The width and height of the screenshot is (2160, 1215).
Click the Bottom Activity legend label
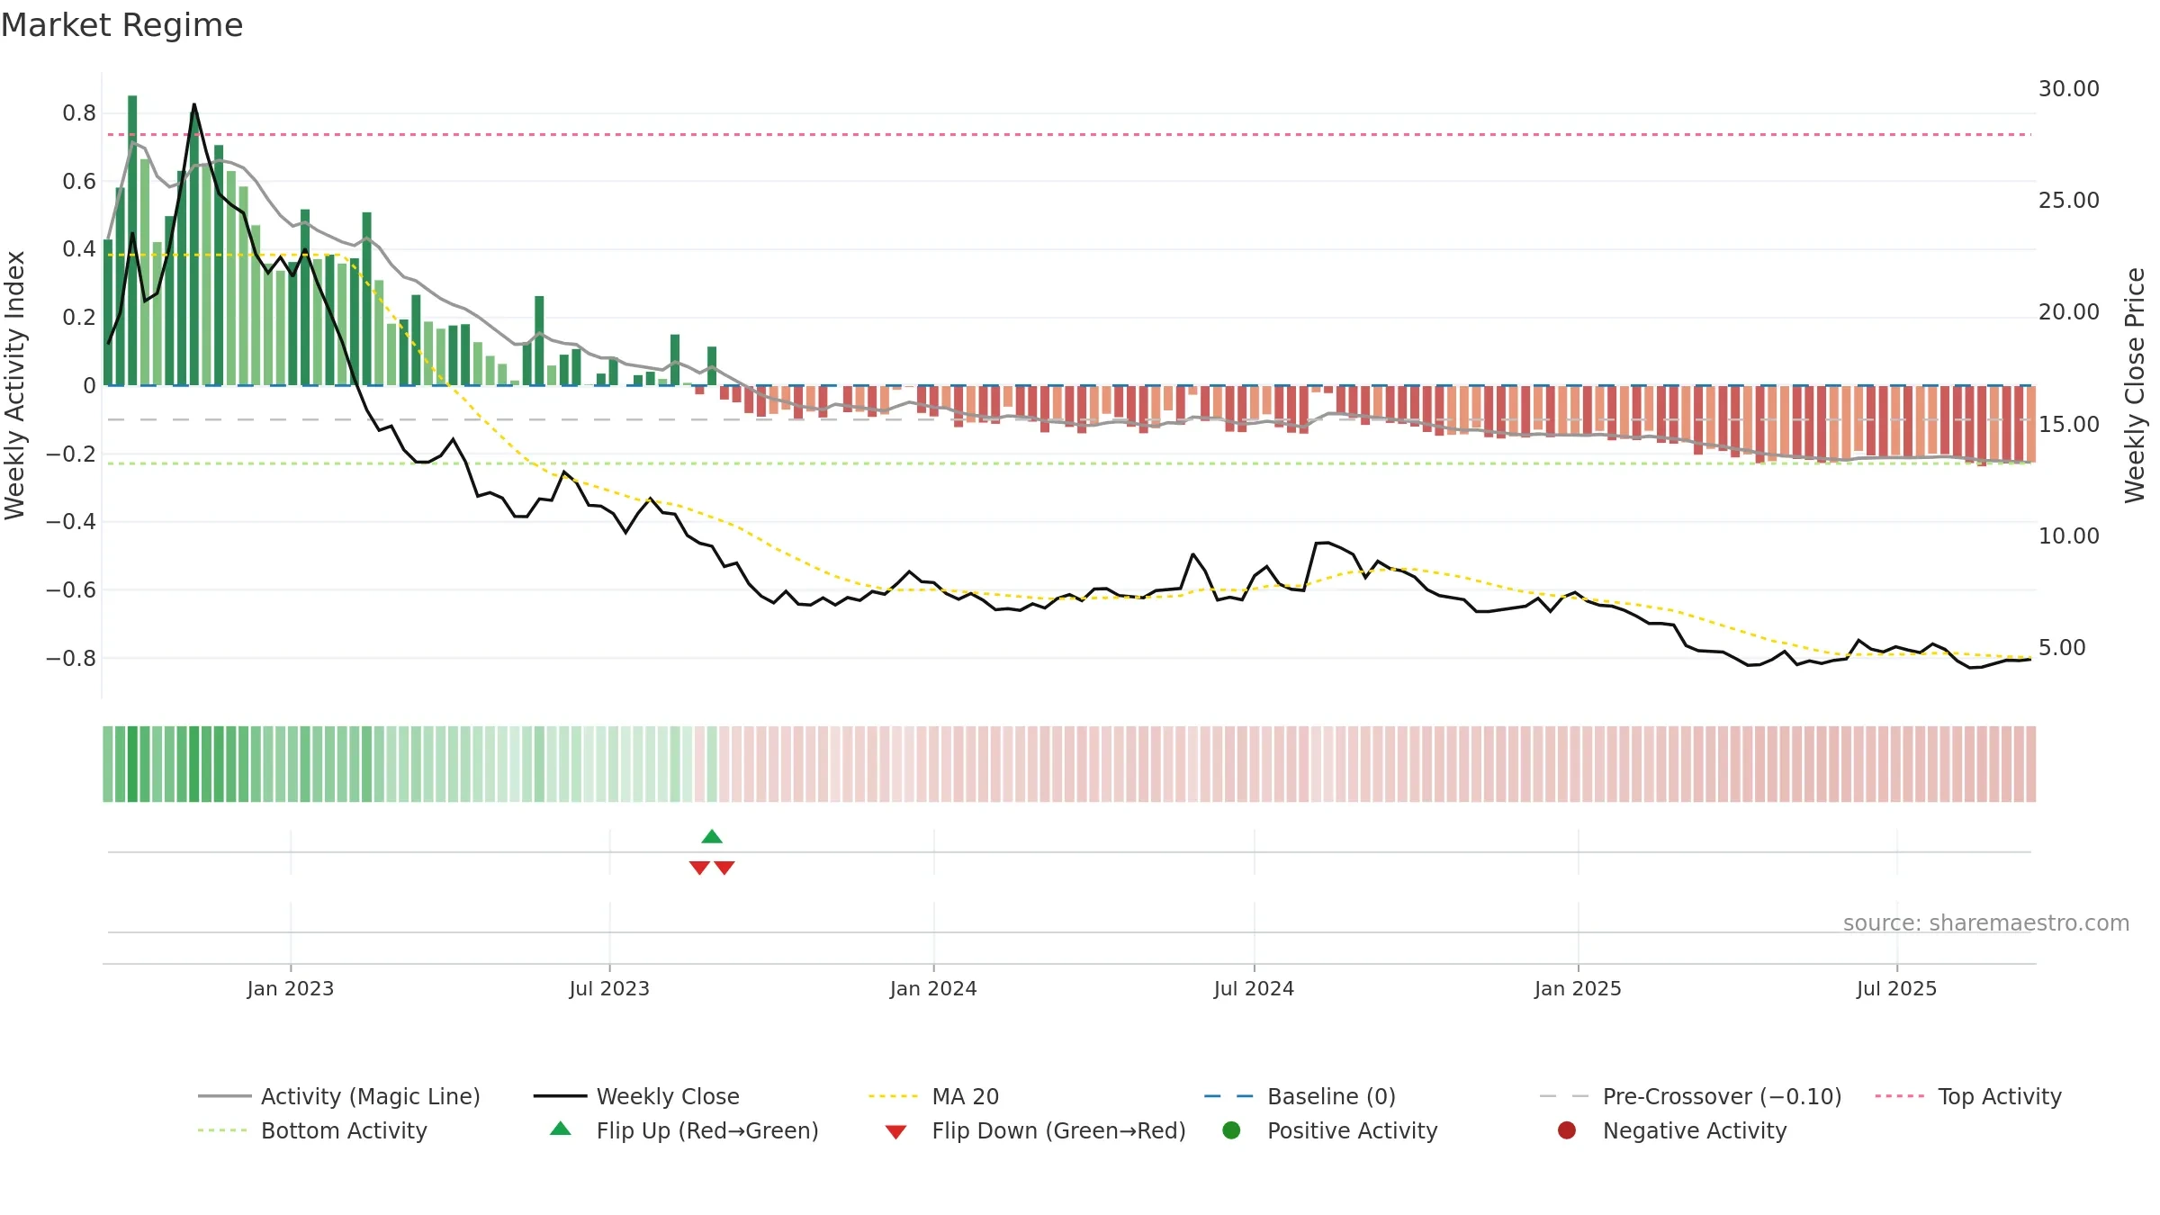(344, 1130)
